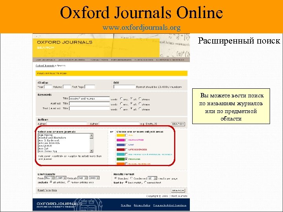Open the www.oxfordjournals.org link in slide header
This screenshot has width=283, height=212.
coord(141,27)
